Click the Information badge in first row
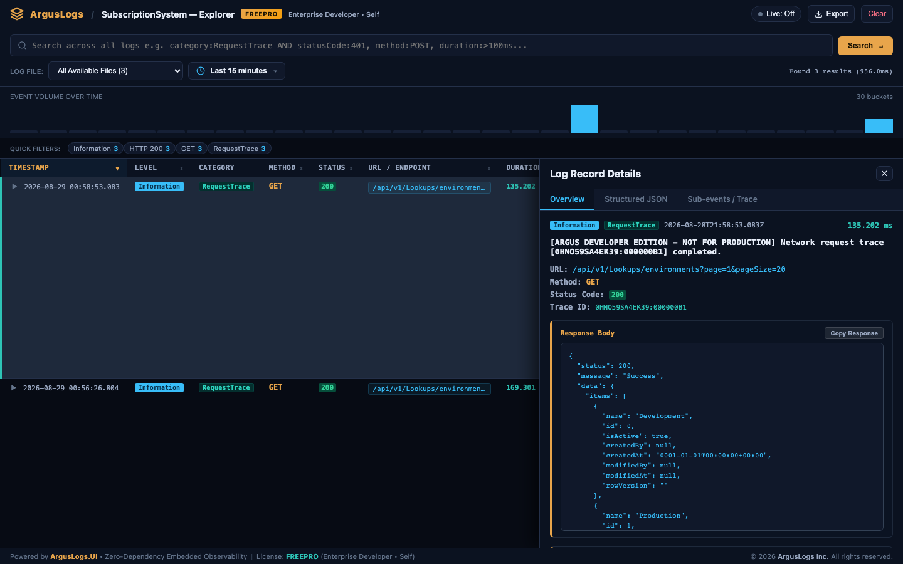Viewport: 903px width, 564px height. 159,187
